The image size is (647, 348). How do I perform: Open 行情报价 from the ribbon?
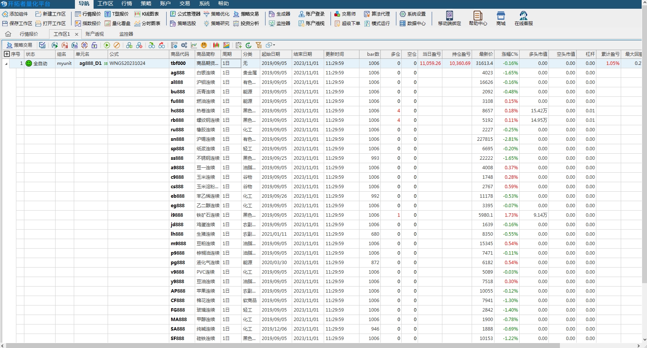tap(88, 14)
